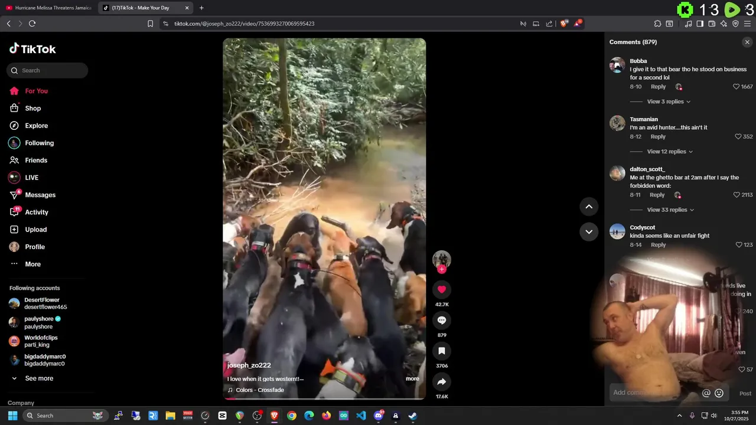
Task: Open the Brave VPN shield icon
Action: coord(735,24)
